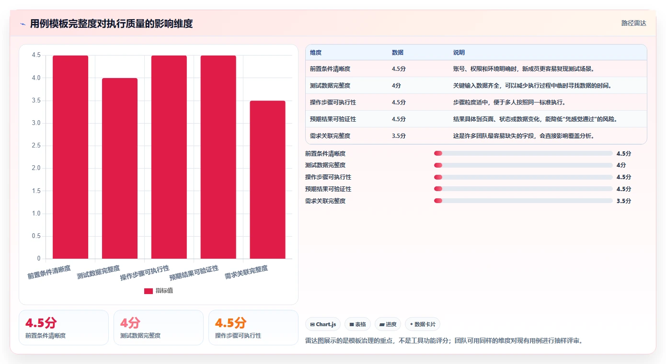
Task: Click the page title 用例模板完整度对执行质量的影响维度
Action: [111, 23]
